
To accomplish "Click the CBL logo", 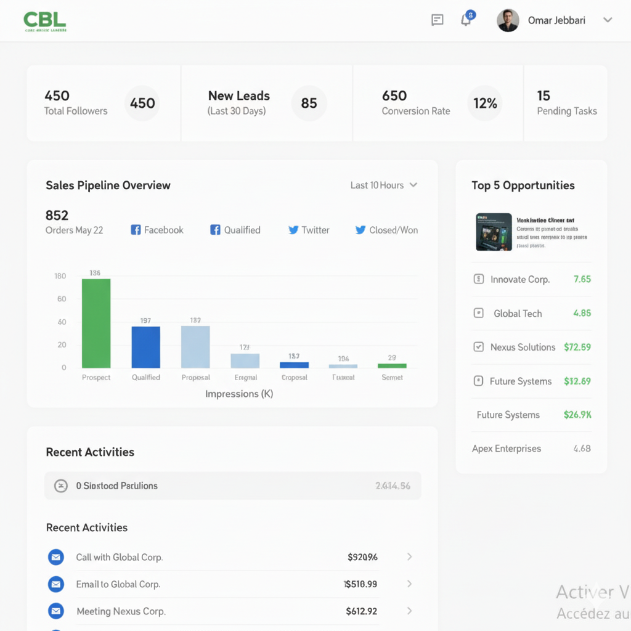I will coord(44,22).
